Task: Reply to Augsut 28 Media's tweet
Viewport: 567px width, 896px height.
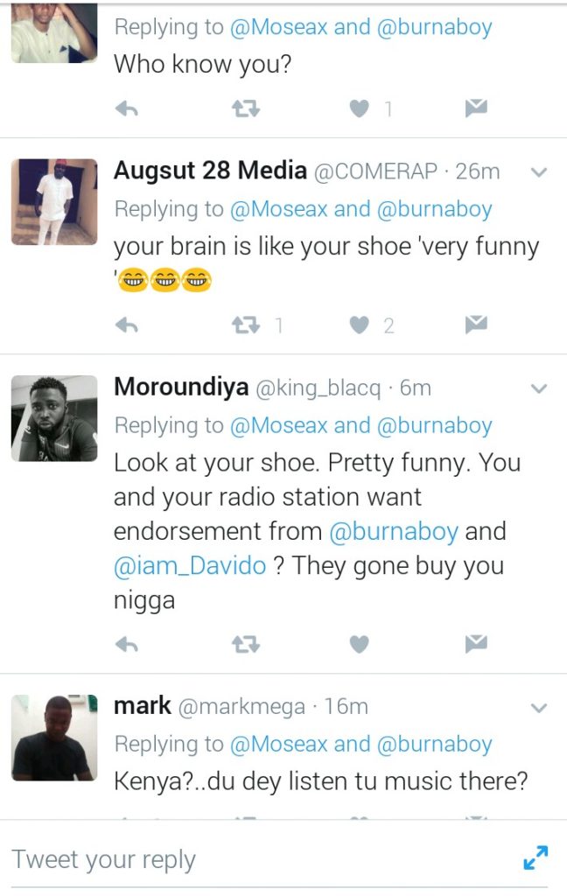Action: [x=126, y=325]
